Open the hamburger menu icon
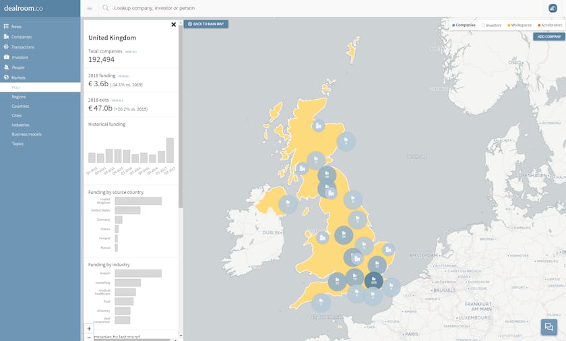 tap(90, 8)
